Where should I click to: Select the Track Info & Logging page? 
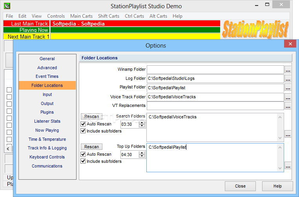(47, 148)
